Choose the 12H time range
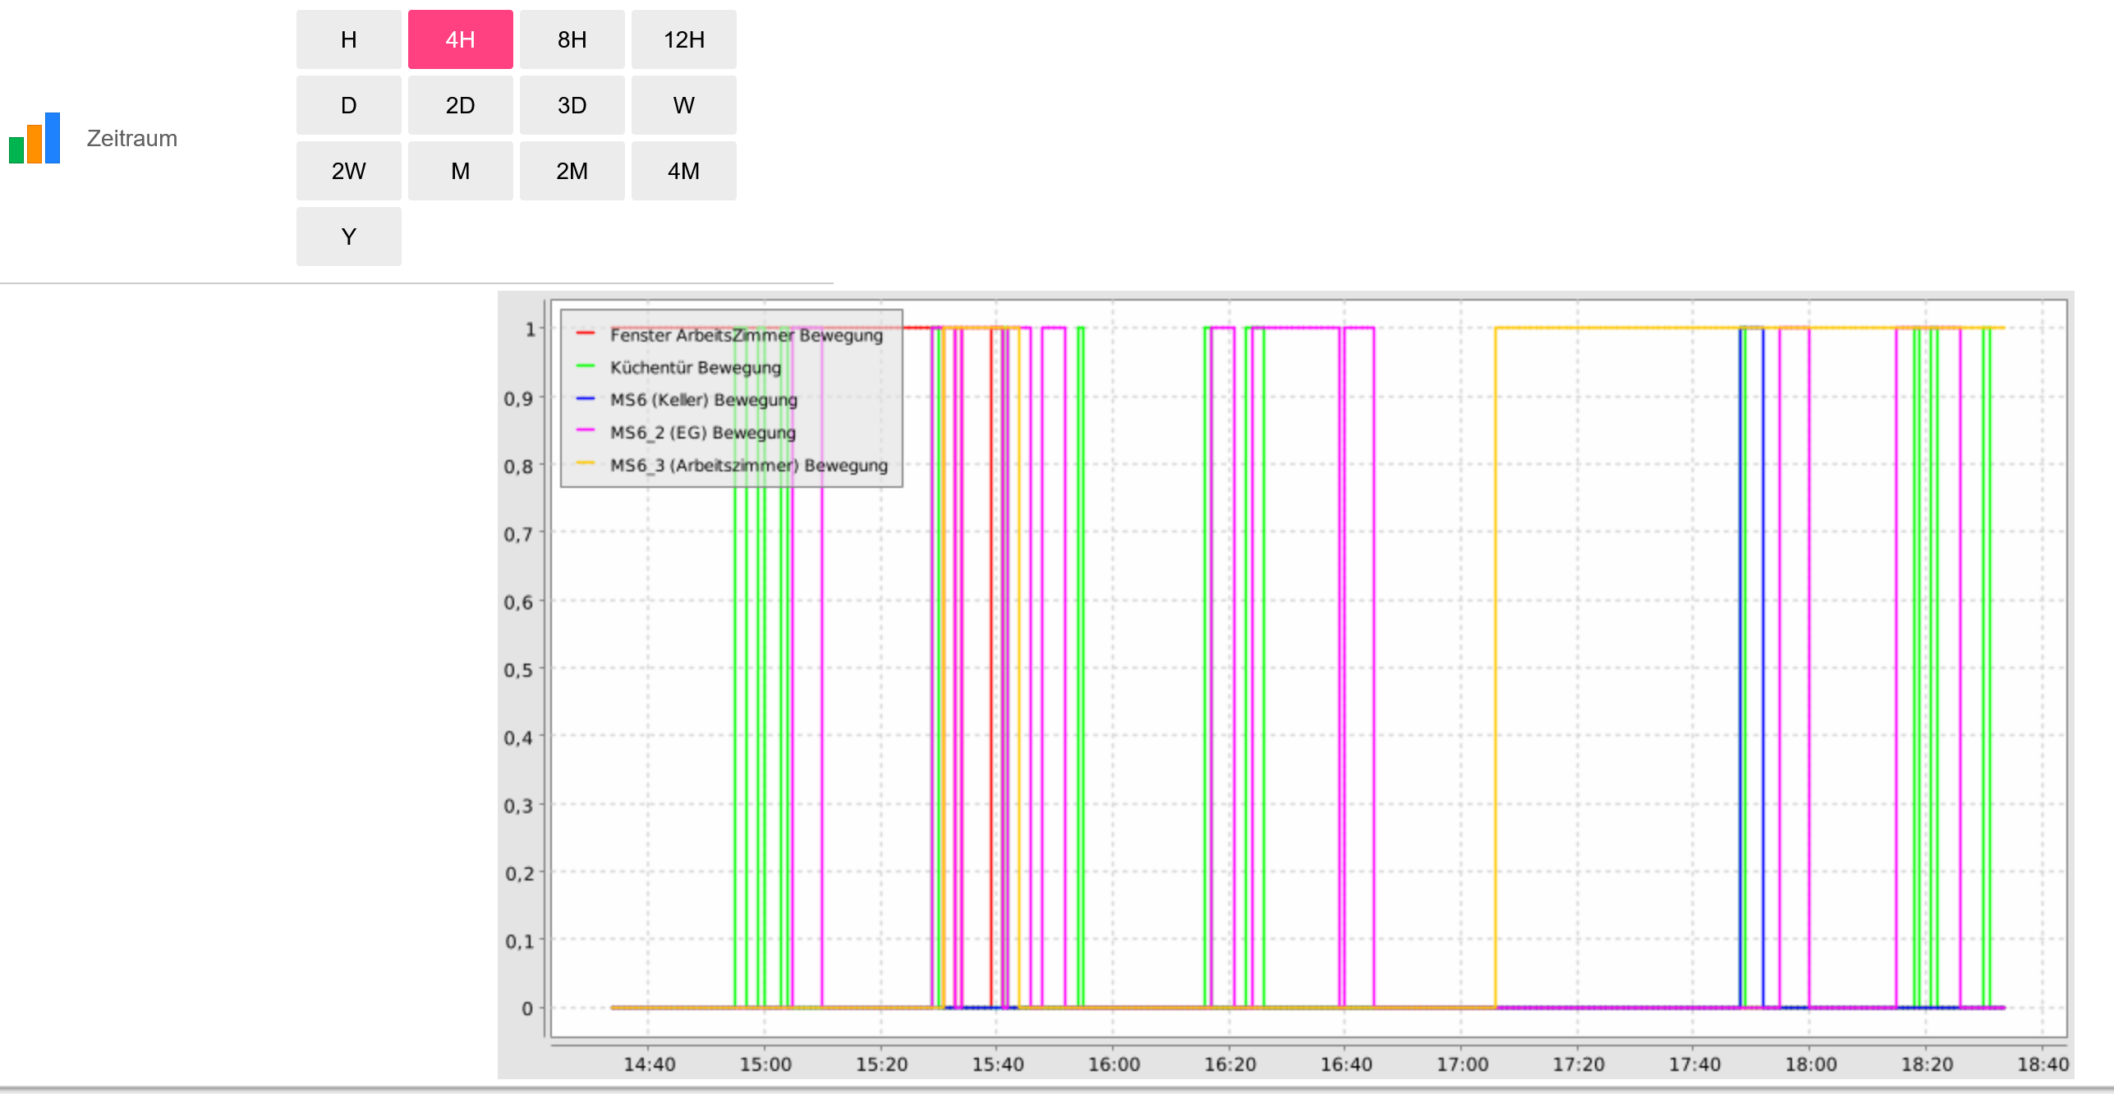This screenshot has width=2114, height=1094. pos(684,39)
